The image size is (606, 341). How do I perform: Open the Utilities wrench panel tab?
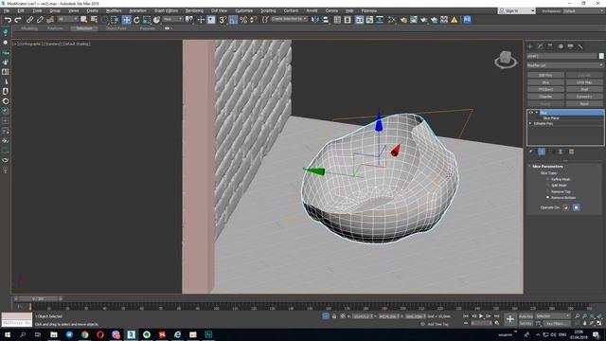pos(580,46)
